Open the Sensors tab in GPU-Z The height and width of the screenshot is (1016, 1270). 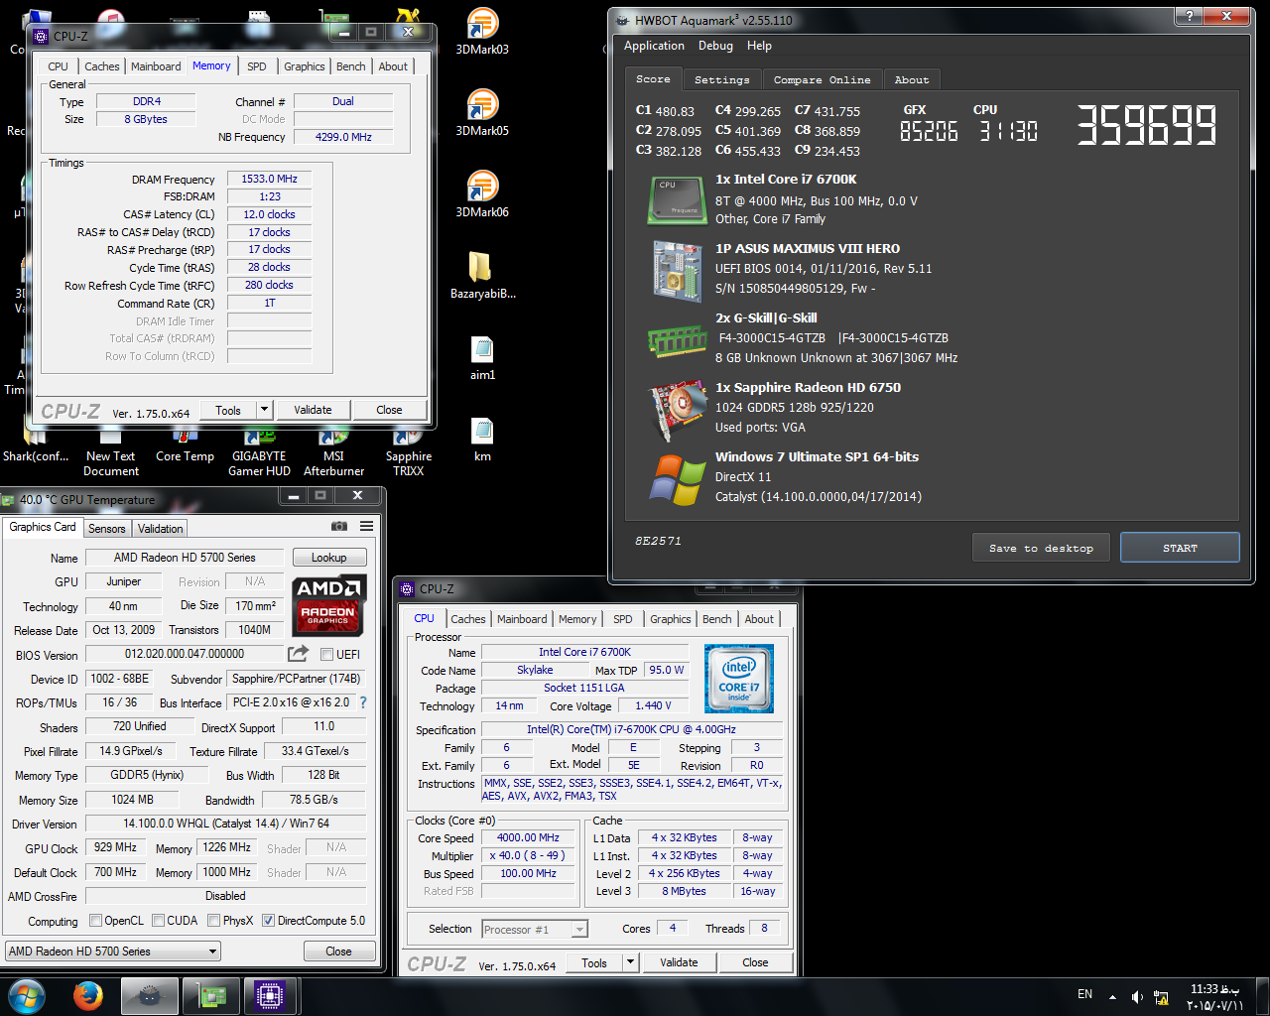[107, 529]
